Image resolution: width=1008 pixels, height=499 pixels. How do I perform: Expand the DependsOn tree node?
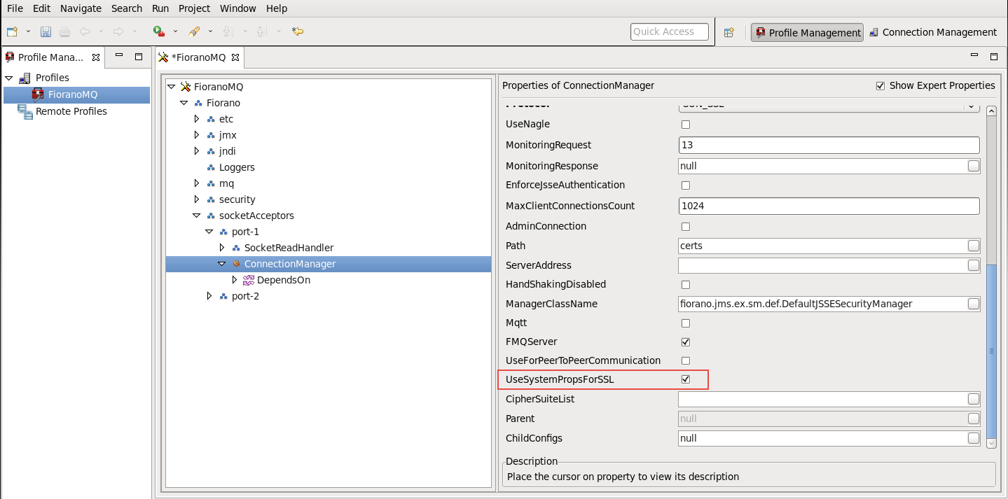tap(235, 280)
